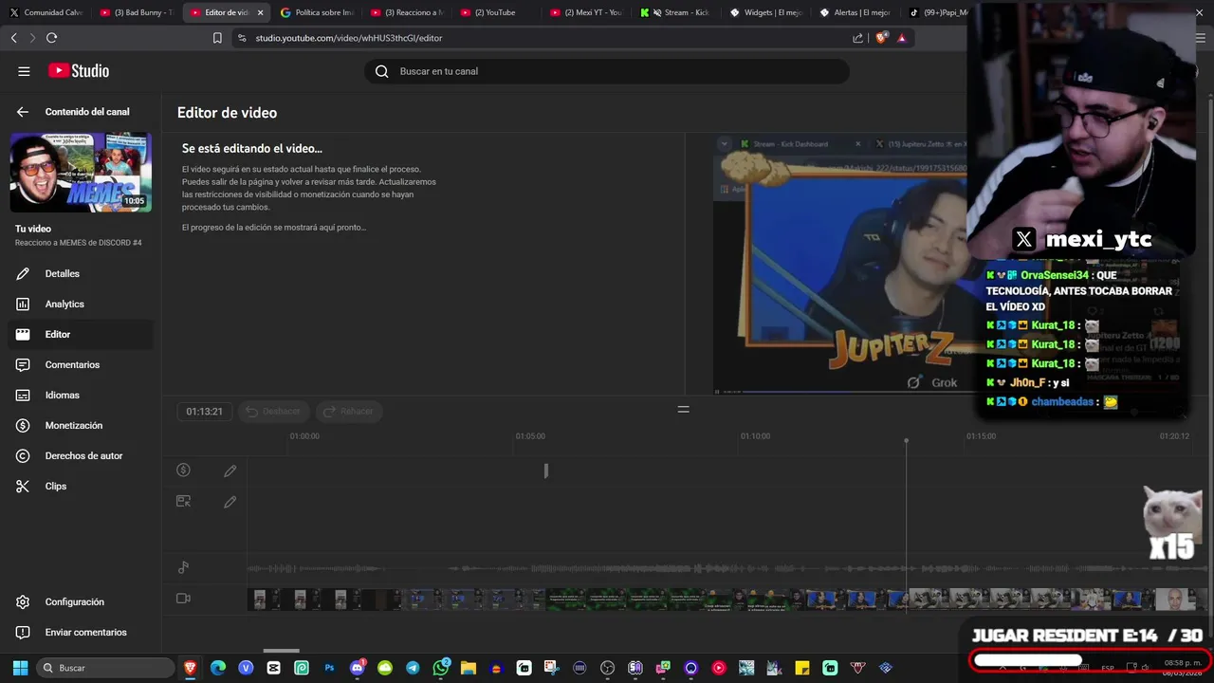The image size is (1214, 683).
Task: Click the share icon in address bar
Action: [x=858, y=38]
